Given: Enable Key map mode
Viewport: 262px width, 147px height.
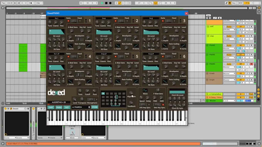Looking at the screenshot, I should (x=234, y=3).
